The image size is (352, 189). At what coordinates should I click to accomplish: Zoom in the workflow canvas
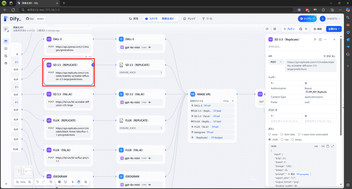click(29, 182)
